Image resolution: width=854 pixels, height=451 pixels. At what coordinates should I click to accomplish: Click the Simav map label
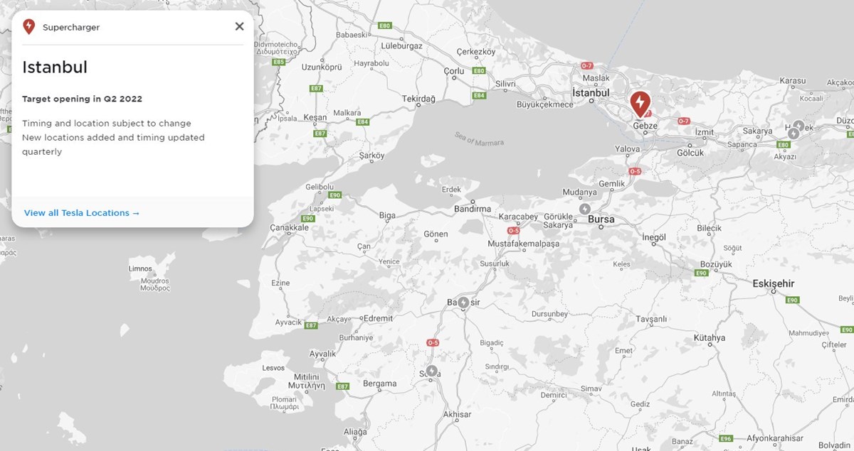tap(591, 388)
